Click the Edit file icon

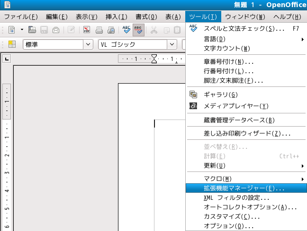[x=71, y=30]
